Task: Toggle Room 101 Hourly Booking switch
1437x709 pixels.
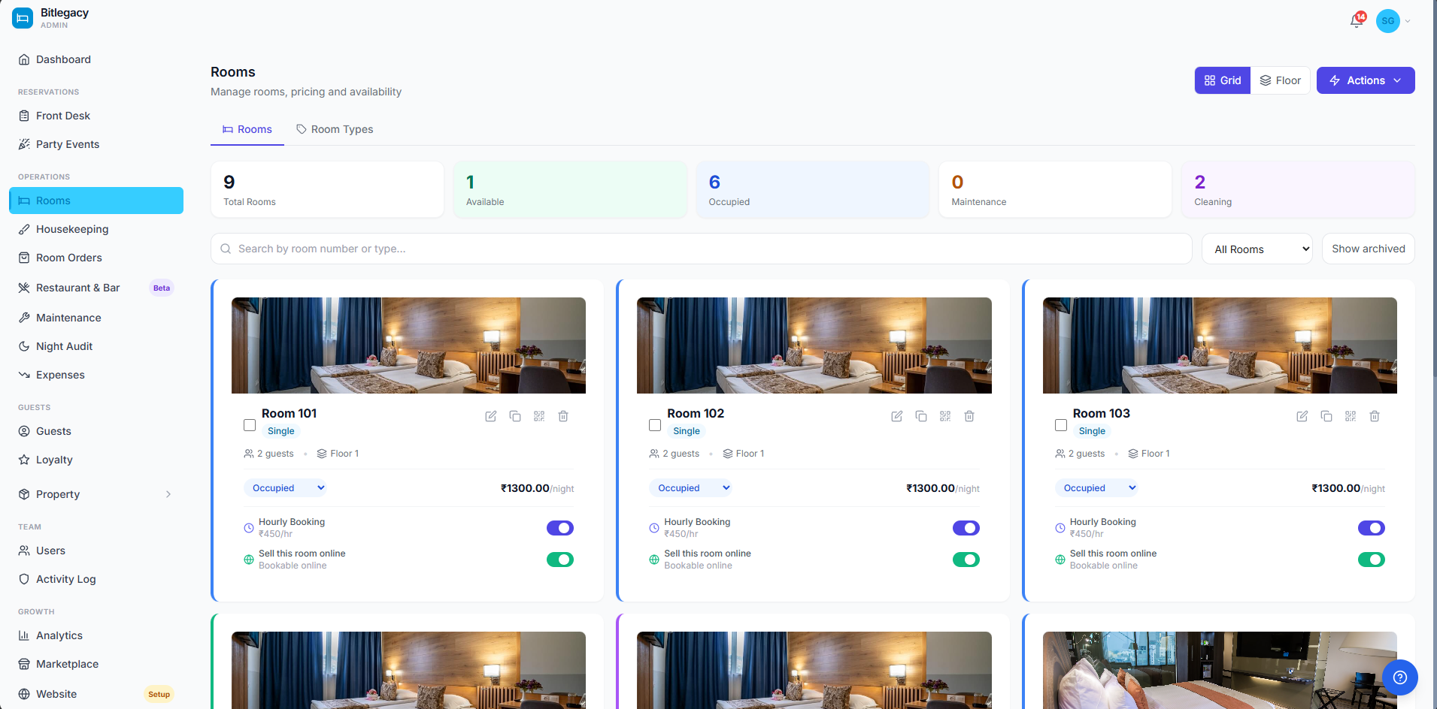Action: 560,528
